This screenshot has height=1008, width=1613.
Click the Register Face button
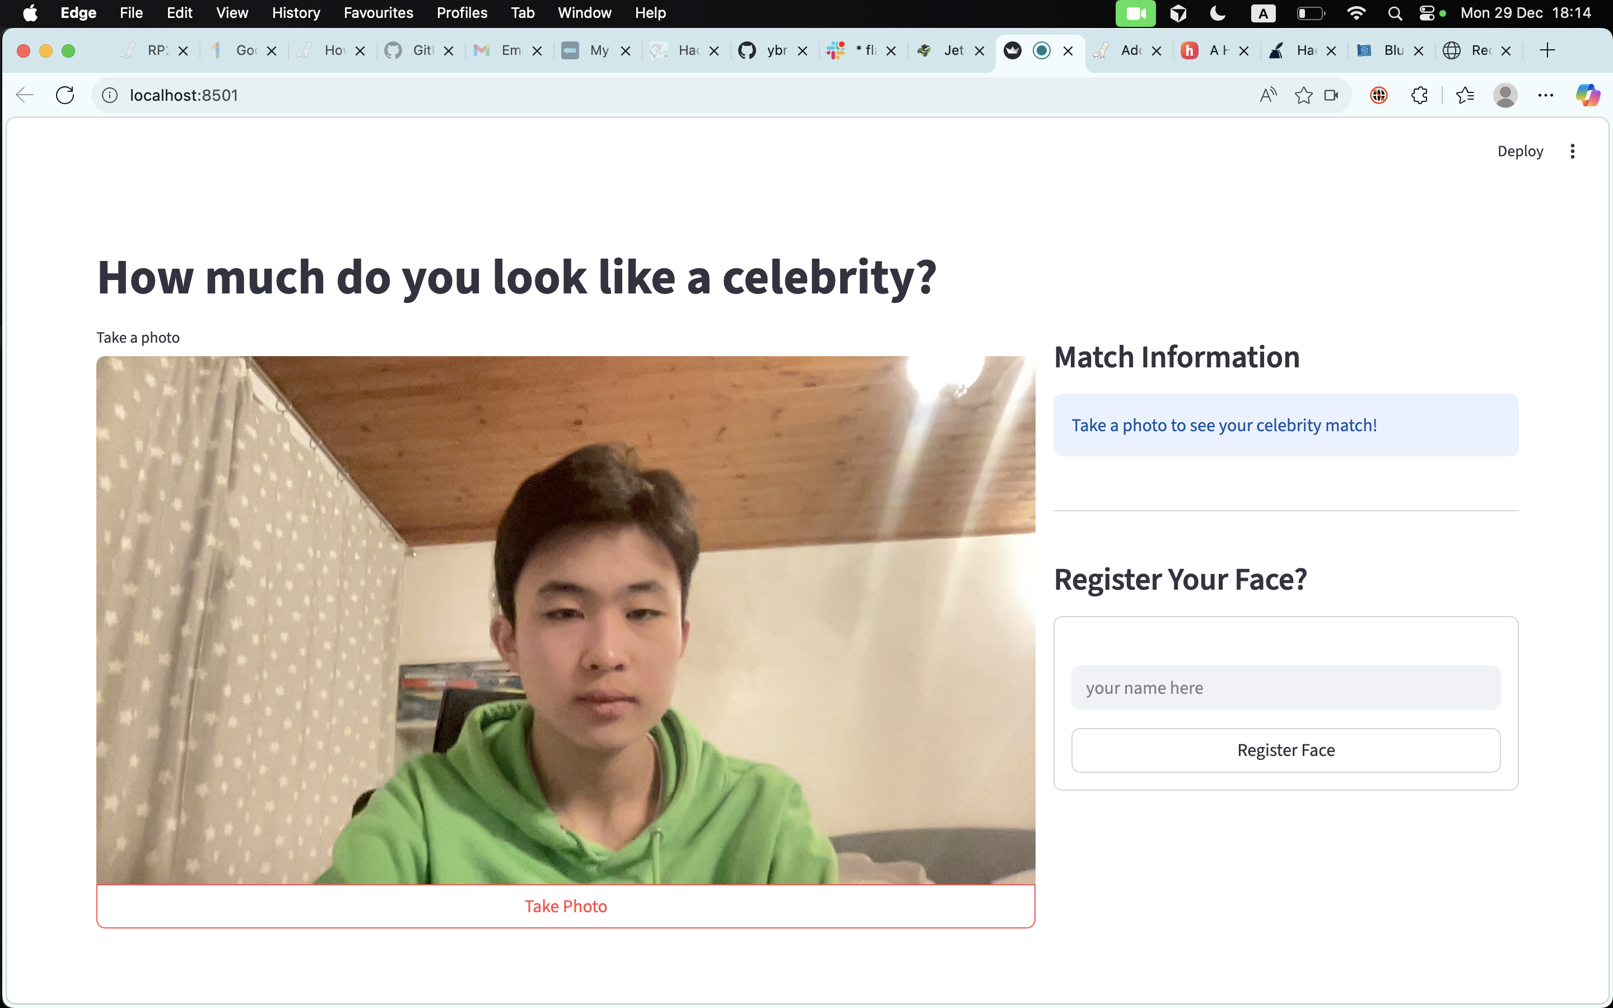(1285, 750)
